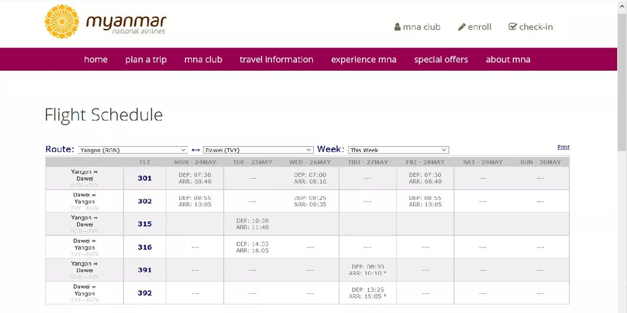Expand the This Week dropdown
Viewport: 627px width, 313px height.
click(398, 150)
